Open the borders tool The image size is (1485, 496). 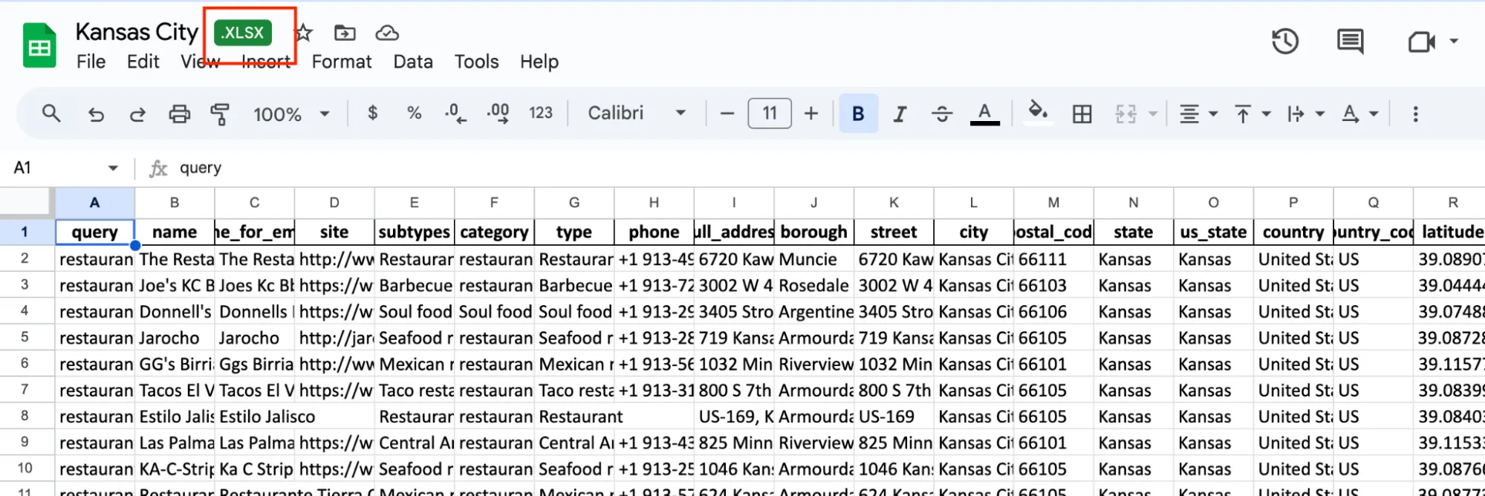click(1082, 114)
